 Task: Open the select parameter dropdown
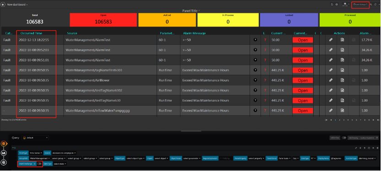click(192, 158)
